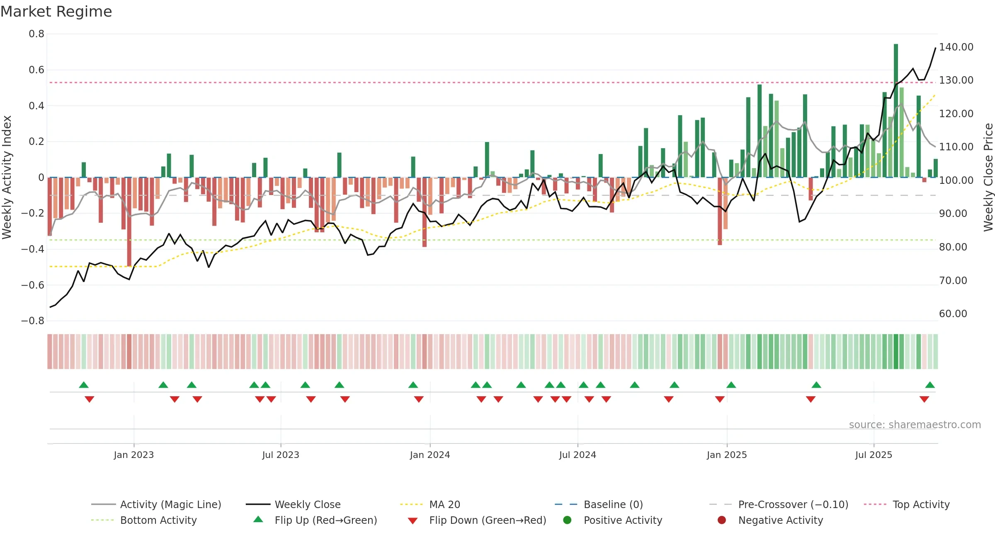
Task: Click the −0.8 activity axis label
Action: pyautogui.click(x=33, y=321)
